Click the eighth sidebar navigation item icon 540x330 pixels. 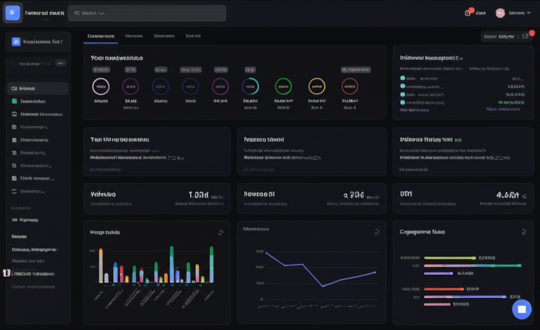tap(14, 178)
